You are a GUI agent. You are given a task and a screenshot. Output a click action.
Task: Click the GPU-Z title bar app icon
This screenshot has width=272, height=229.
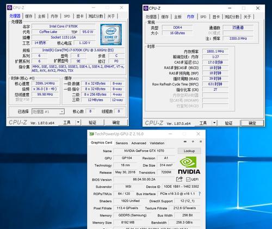pos(91,134)
